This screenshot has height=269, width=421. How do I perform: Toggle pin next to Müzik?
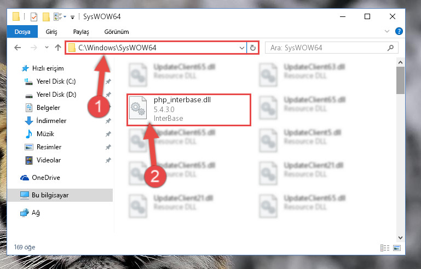pos(108,134)
